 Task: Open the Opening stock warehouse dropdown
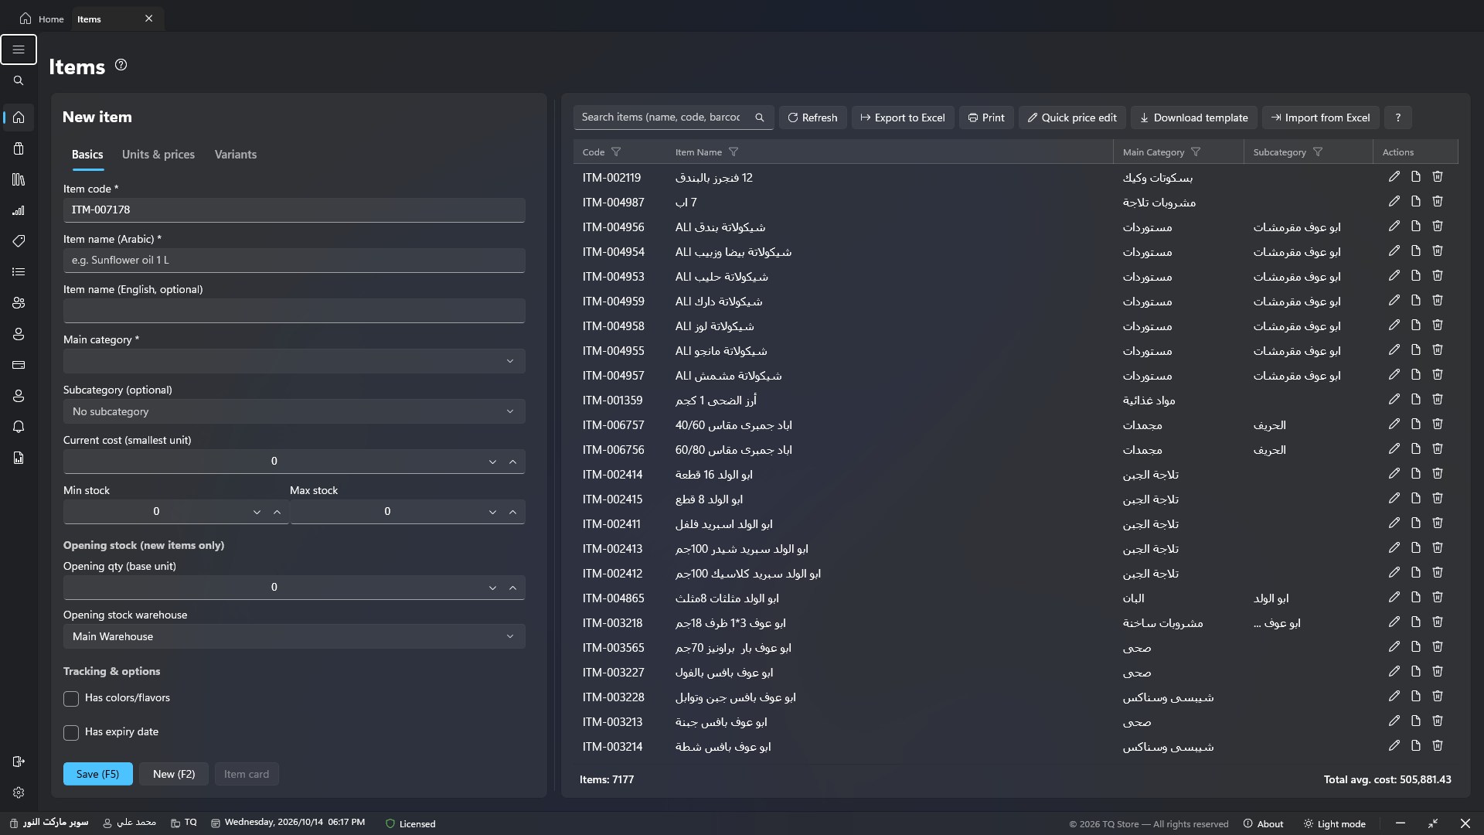click(294, 636)
